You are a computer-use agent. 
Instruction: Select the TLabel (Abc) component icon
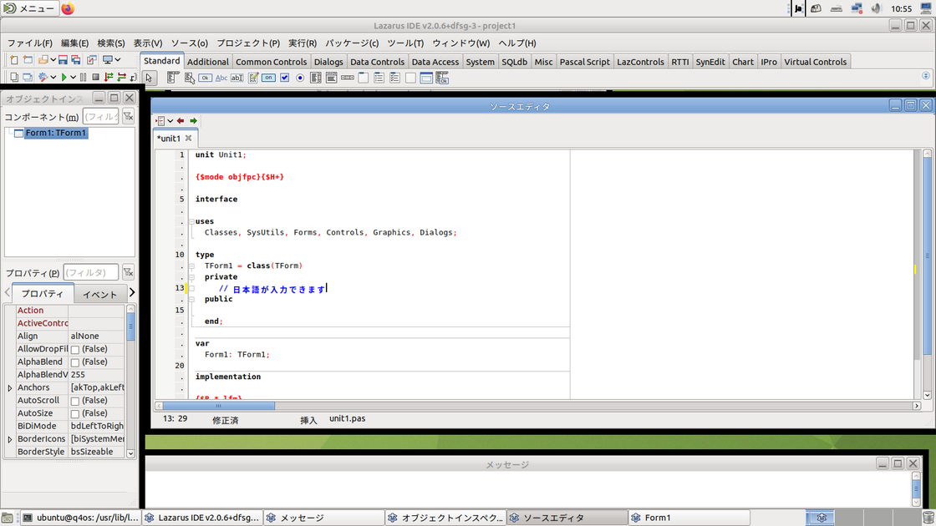pyautogui.click(x=221, y=78)
